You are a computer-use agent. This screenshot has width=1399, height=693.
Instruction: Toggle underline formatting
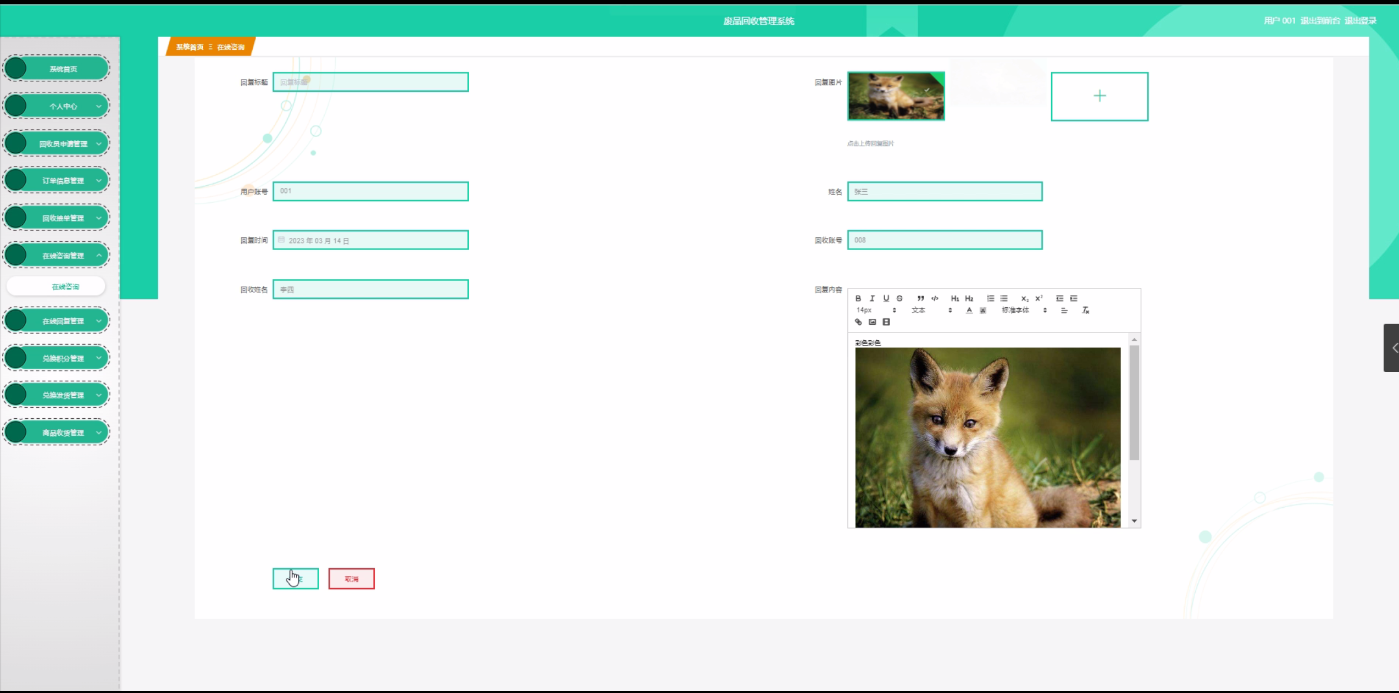coord(886,298)
